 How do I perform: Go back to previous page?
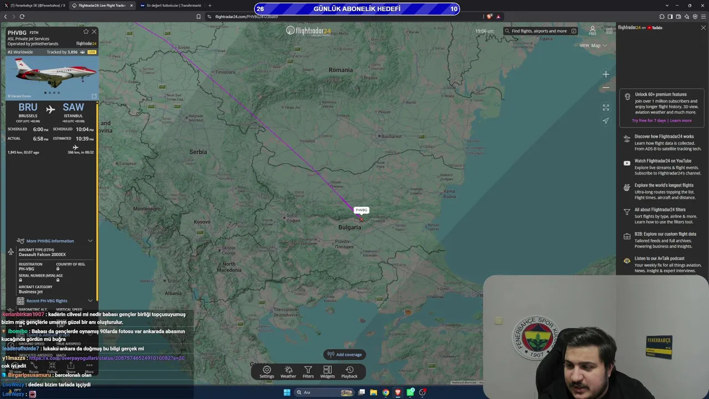pos(6,17)
